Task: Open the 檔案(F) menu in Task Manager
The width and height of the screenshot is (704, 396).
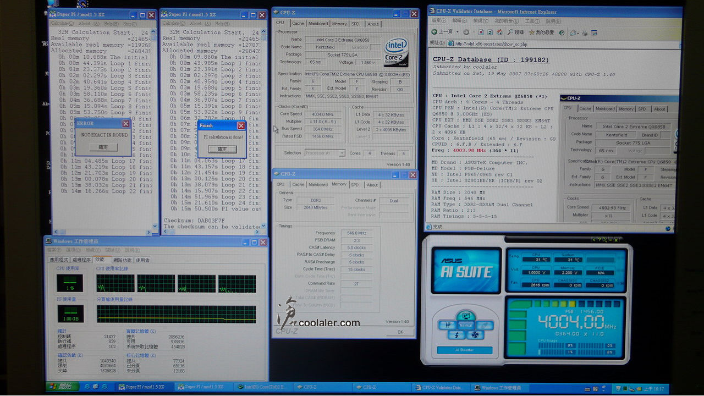Action: pyautogui.click(x=55, y=250)
